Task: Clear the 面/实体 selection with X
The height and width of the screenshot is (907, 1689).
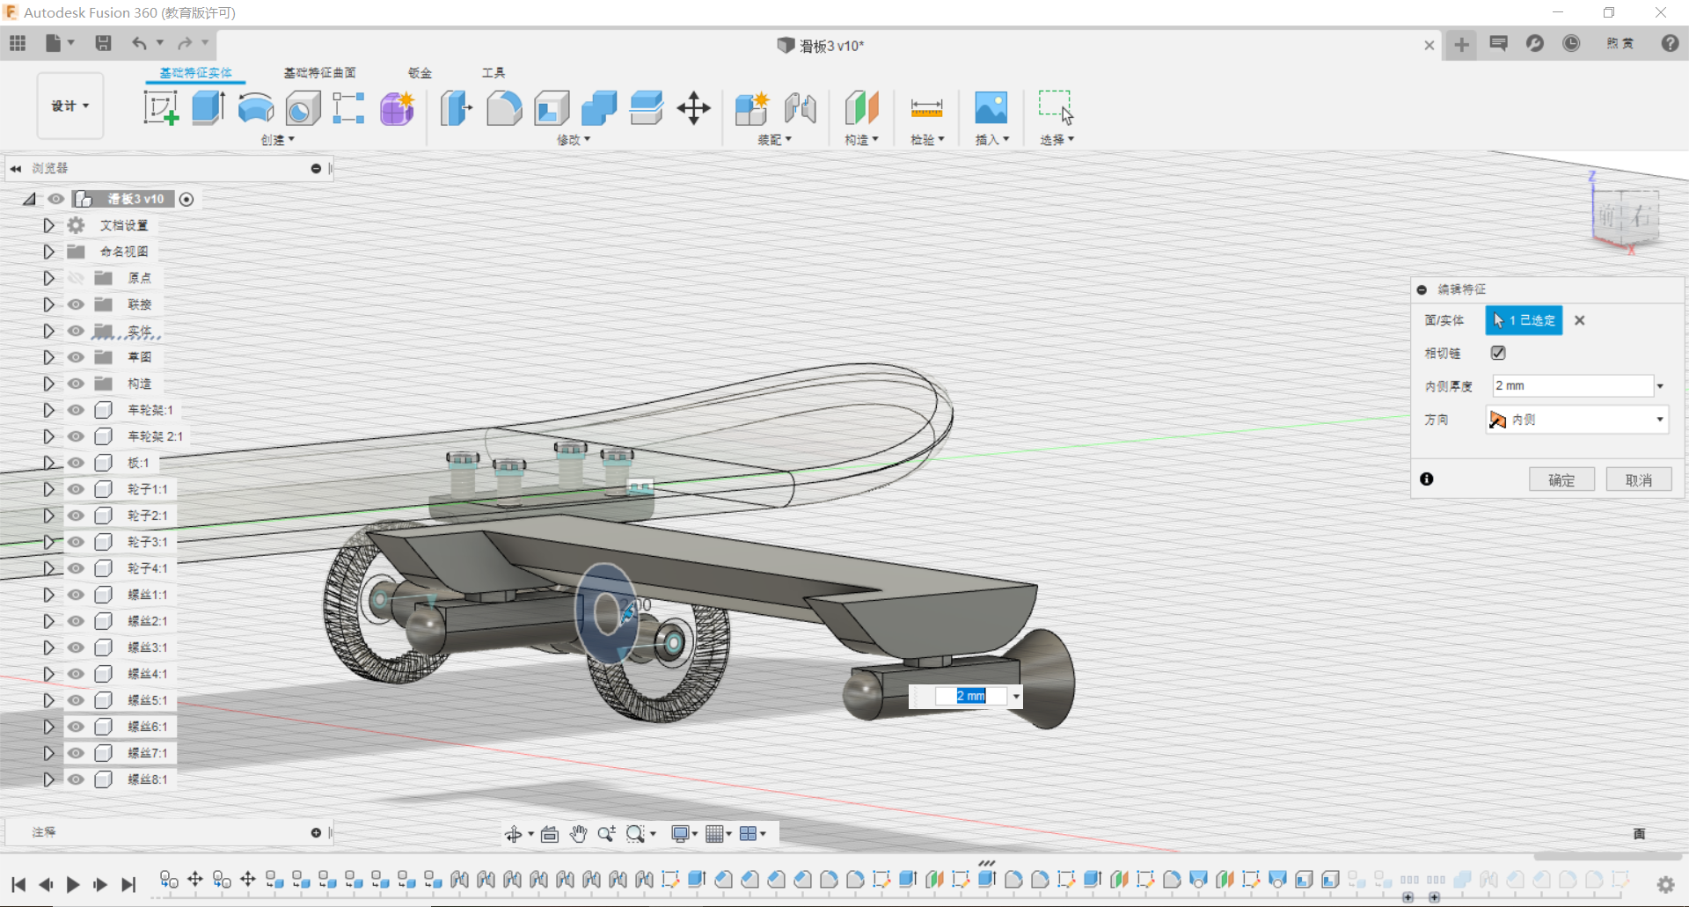Action: [1580, 320]
